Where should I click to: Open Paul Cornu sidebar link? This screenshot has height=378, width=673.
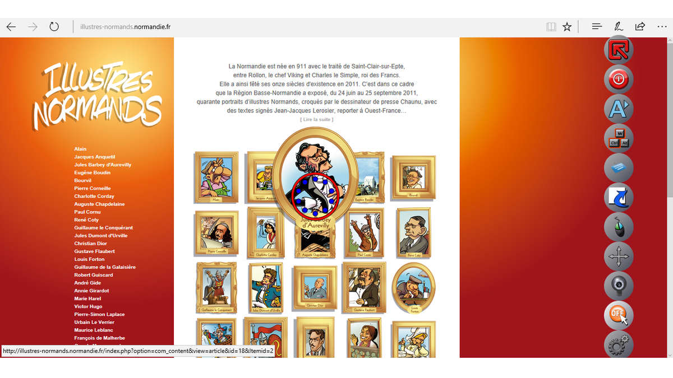coord(86,212)
